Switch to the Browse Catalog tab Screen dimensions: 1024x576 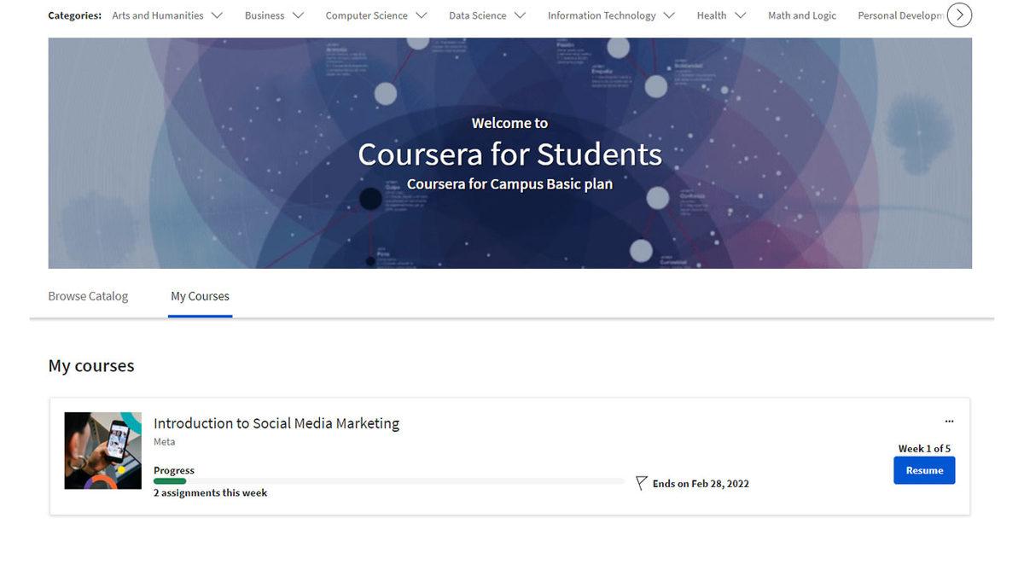[x=88, y=296]
